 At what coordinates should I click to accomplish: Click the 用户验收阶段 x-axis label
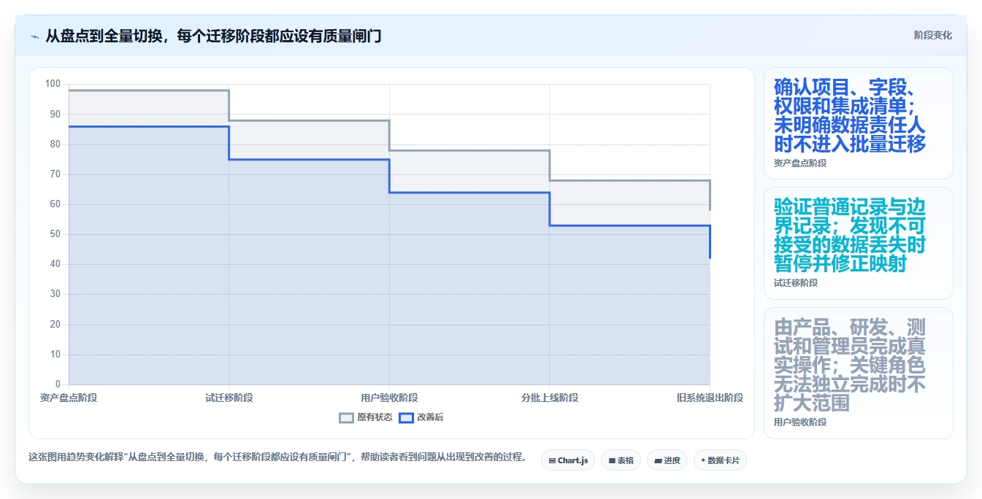389,398
